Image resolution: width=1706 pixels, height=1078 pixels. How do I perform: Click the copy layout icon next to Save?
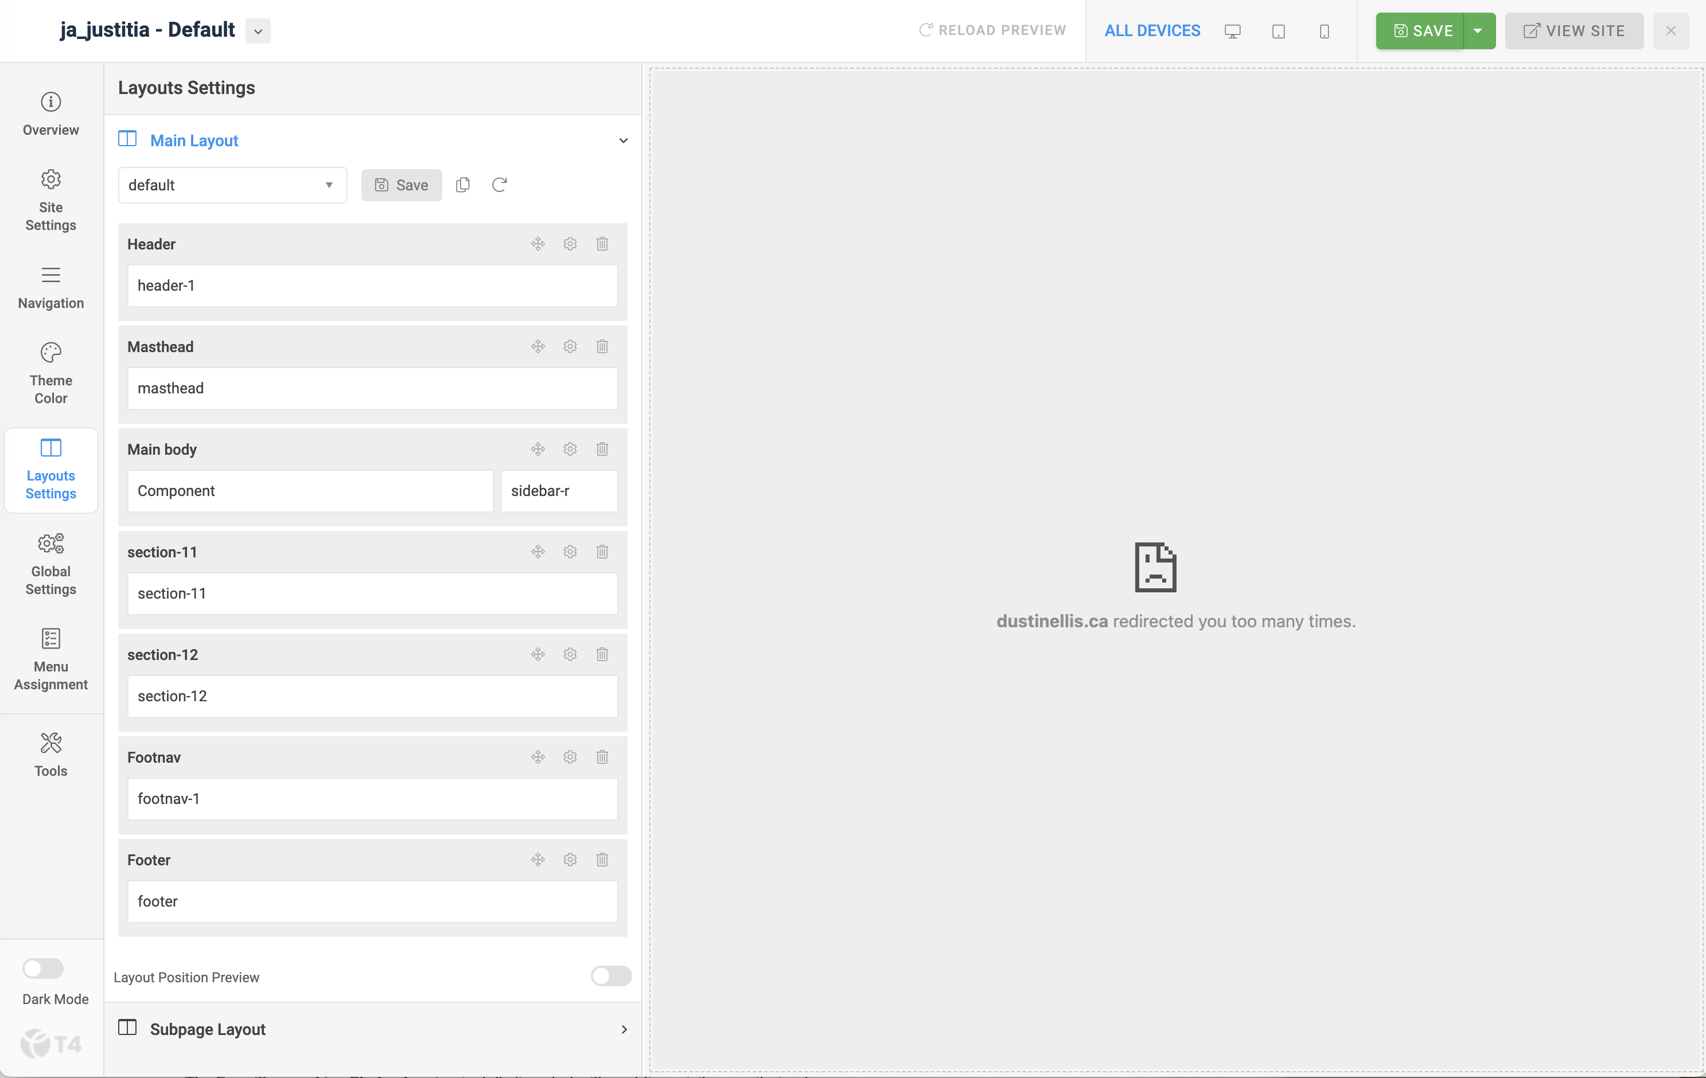click(462, 185)
